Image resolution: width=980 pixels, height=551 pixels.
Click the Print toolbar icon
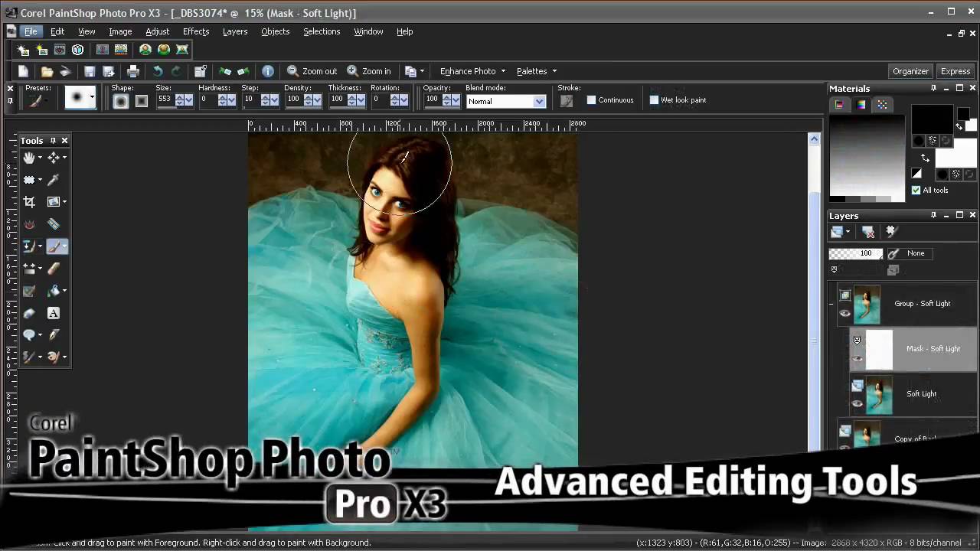click(132, 71)
